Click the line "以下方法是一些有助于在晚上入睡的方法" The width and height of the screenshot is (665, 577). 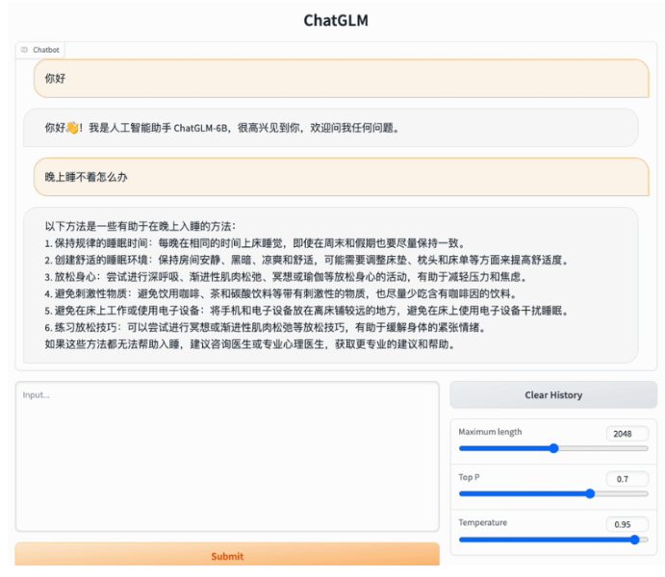point(141,226)
